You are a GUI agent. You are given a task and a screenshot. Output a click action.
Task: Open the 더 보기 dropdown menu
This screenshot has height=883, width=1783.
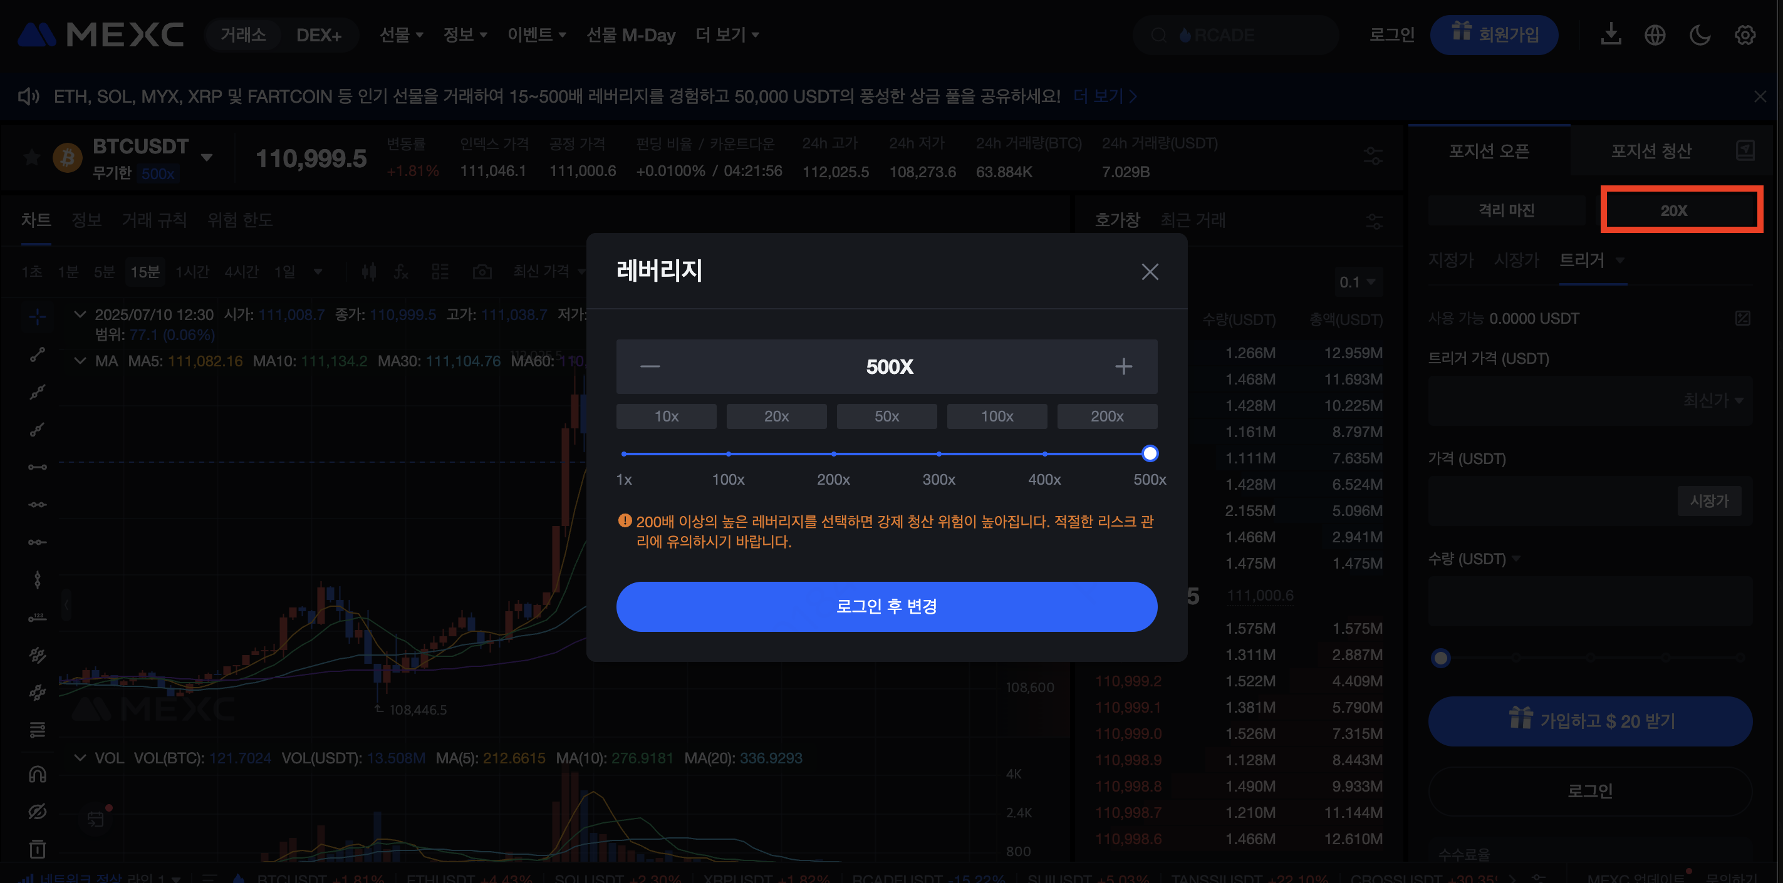pos(727,34)
